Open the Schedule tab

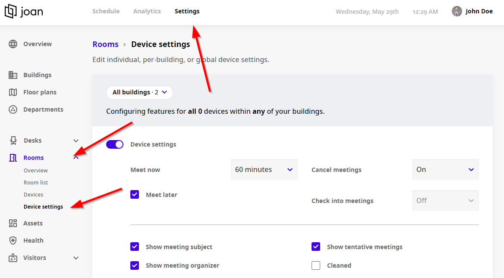(x=106, y=11)
